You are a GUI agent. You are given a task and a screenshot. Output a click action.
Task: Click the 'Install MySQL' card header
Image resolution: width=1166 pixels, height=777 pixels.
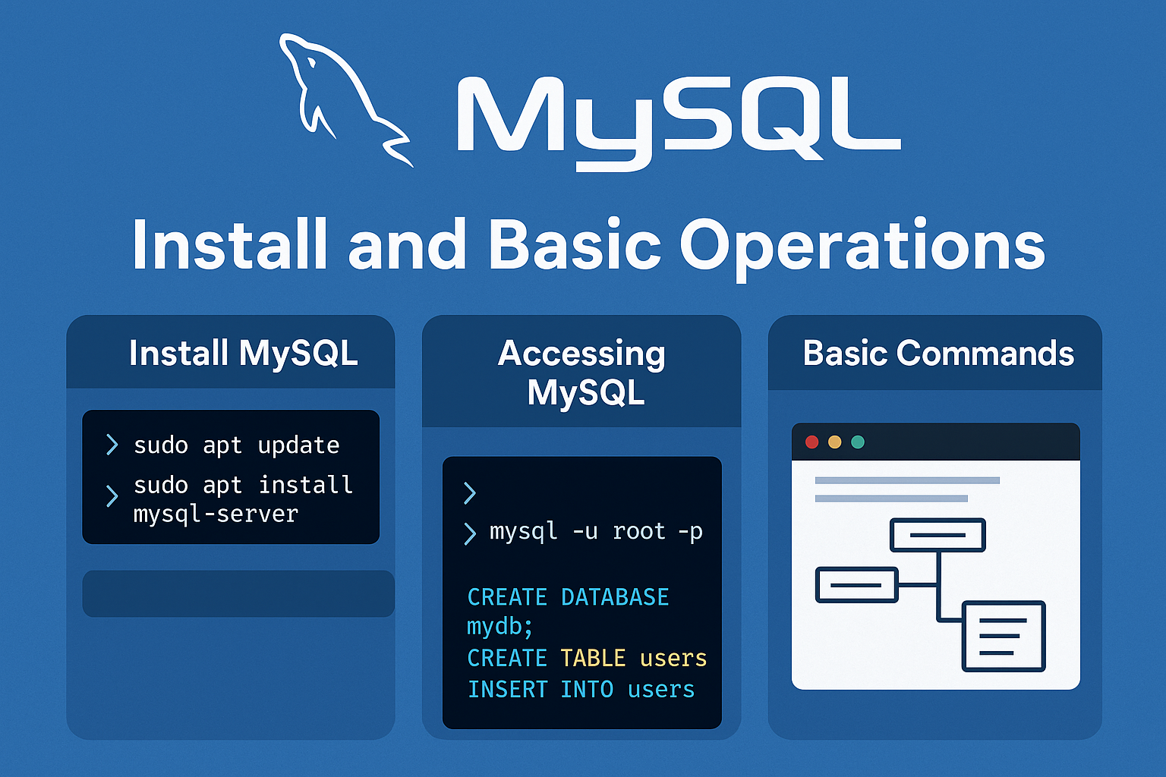(x=231, y=353)
